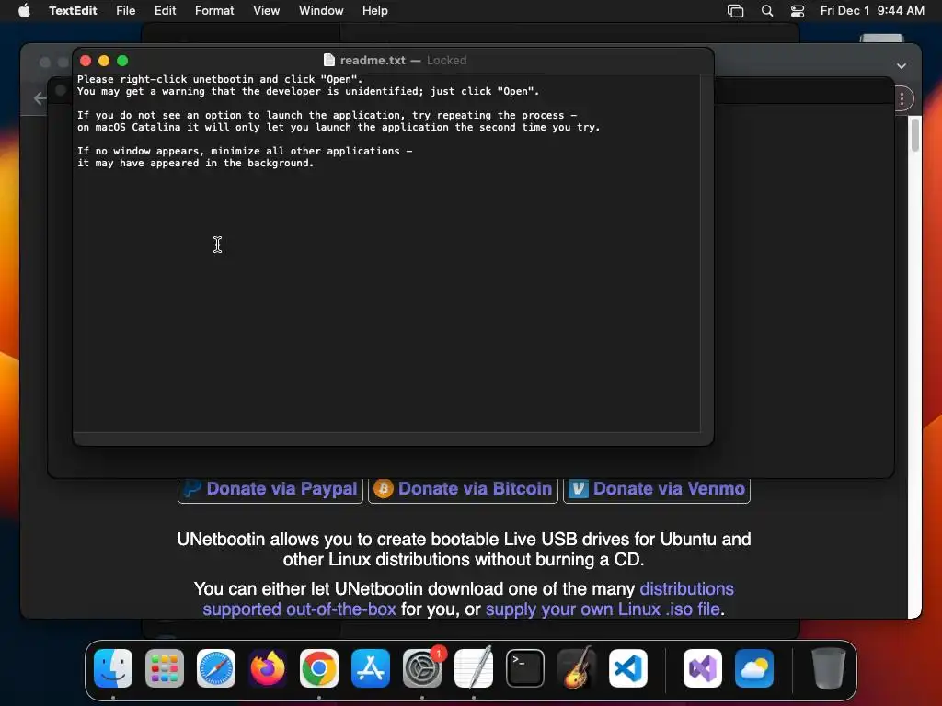The width and height of the screenshot is (942, 706).
Task: Click the line about macOS Catalina
Action: pyautogui.click(x=339, y=127)
